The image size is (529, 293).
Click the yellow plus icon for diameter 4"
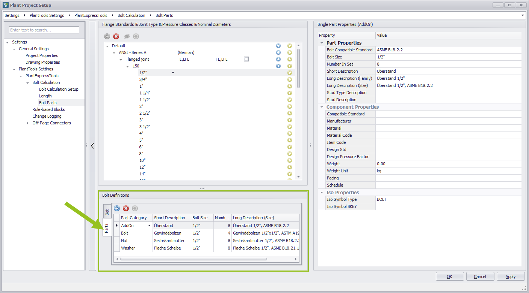coord(290,133)
